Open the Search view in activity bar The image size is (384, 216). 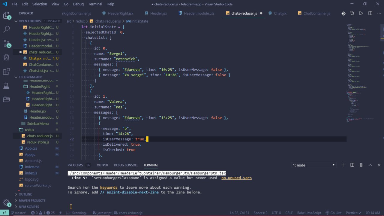(6, 29)
